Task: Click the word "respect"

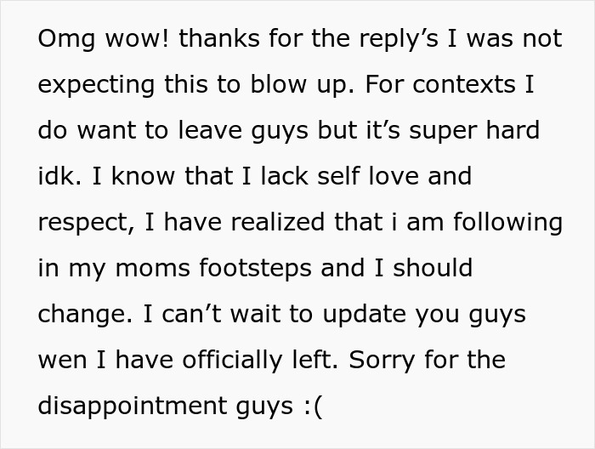Action: click(x=85, y=224)
